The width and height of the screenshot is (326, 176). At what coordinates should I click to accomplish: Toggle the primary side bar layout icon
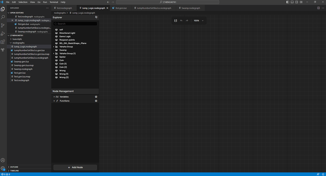pos(288,2)
